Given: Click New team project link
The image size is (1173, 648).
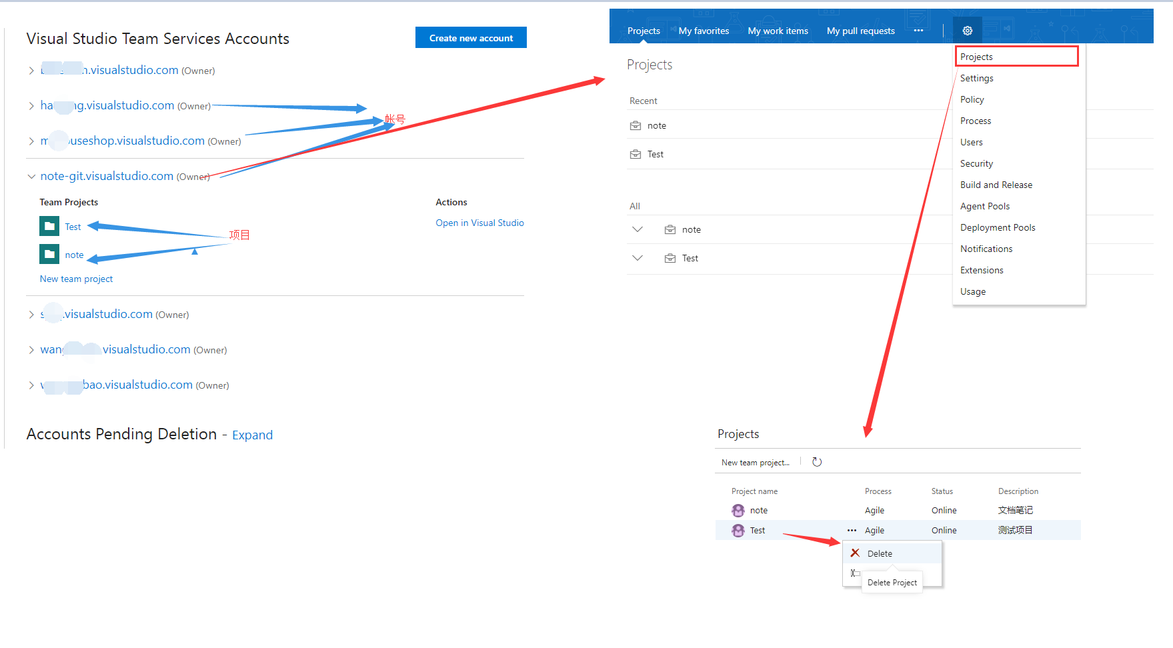Looking at the screenshot, I should point(76,279).
